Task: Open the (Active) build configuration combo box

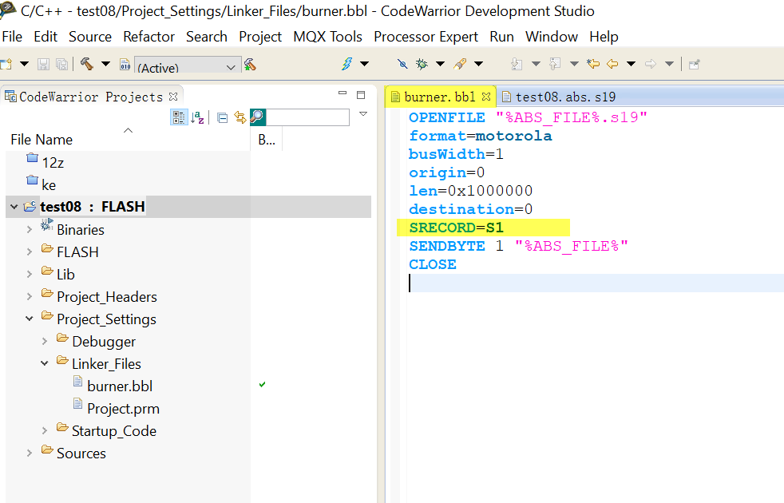Action: pos(186,66)
